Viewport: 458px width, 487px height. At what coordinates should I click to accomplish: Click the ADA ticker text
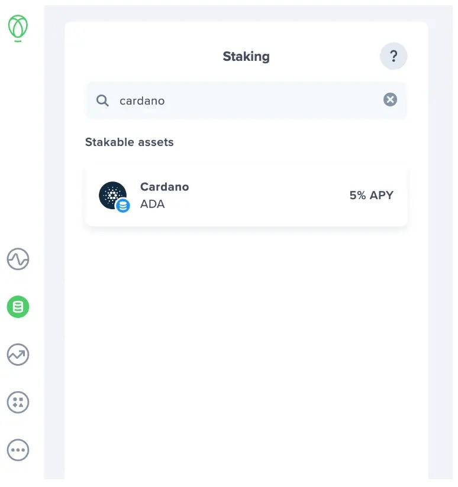pyautogui.click(x=153, y=204)
